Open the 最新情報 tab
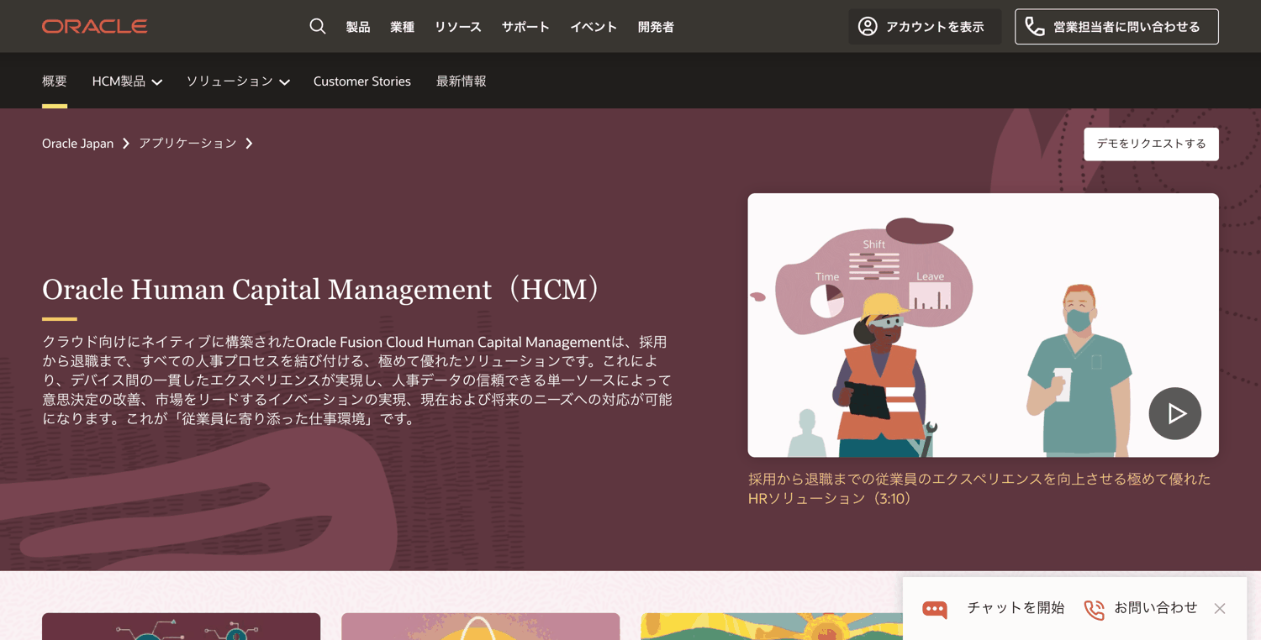 [x=461, y=81]
